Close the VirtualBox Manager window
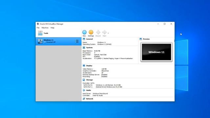 (171, 24)
